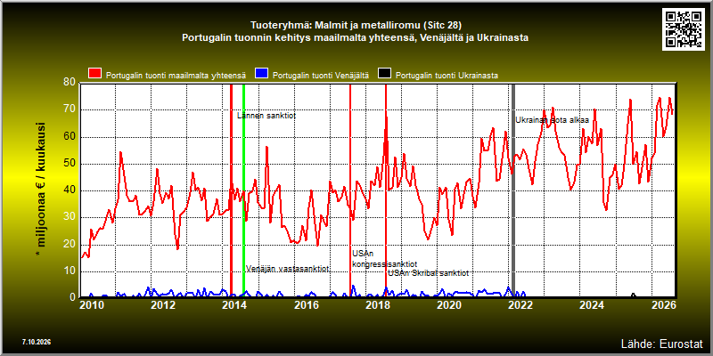
Task: Click the 'USAn Skribal sanktiot' annotation
Action: 428,273
